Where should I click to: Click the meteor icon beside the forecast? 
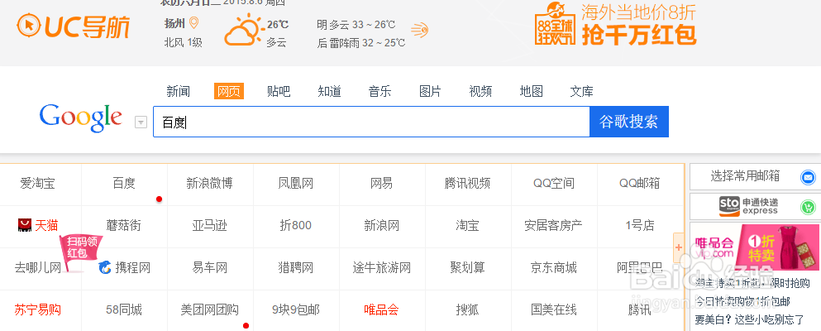pyautogui.click(x=419, y=30)
